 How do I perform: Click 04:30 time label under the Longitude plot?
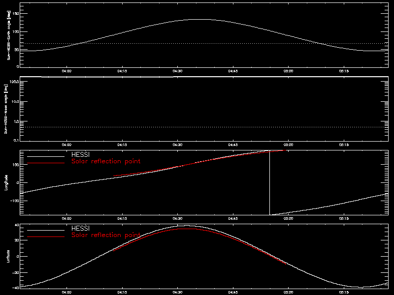pos(177,218)
